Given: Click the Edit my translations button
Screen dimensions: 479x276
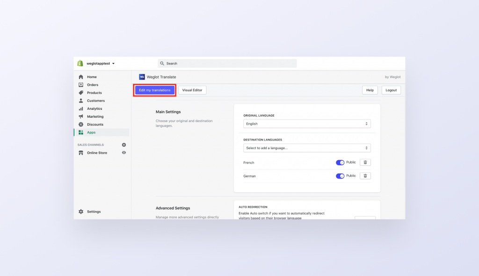Looking at the screenshot, I should click(155, 90).
